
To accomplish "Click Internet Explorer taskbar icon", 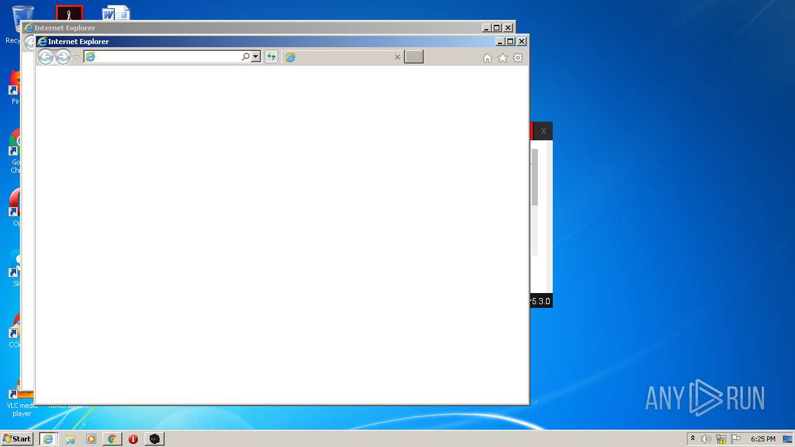I will [48, 439].
